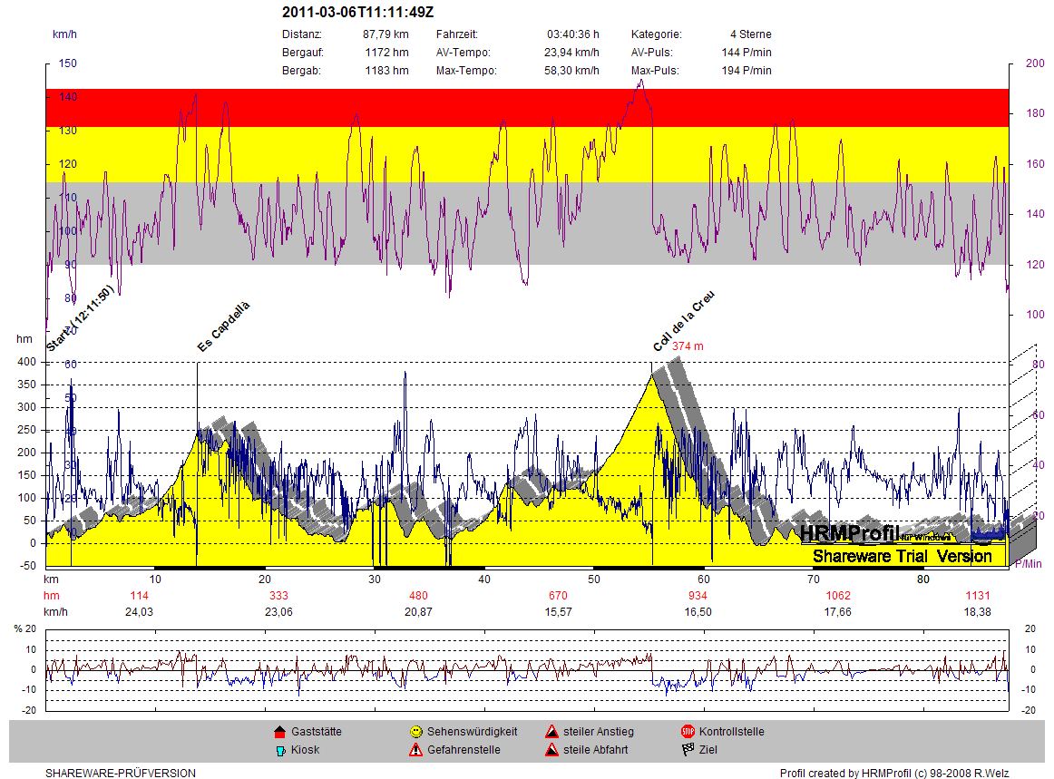Click the Es Capdellà waypoint label
1054x779 pixels.
tap(223, 326)
